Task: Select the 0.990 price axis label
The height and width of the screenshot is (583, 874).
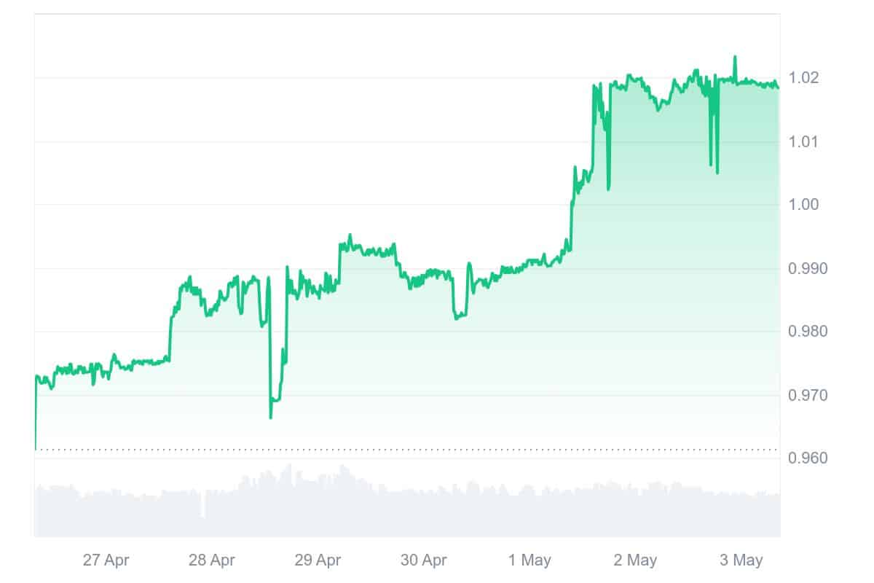Action: point(808,269)
